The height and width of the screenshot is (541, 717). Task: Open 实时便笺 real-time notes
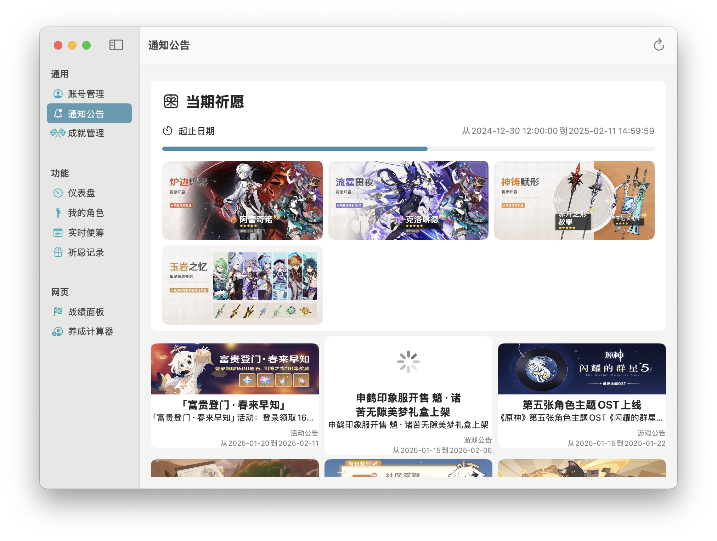pos(86,233)
